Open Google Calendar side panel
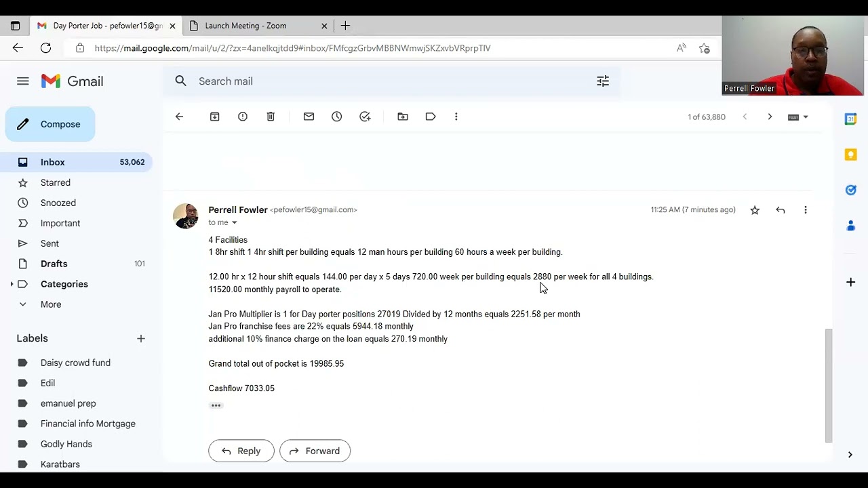Screen dimensions: 868x488 click(x=850, y=119)
